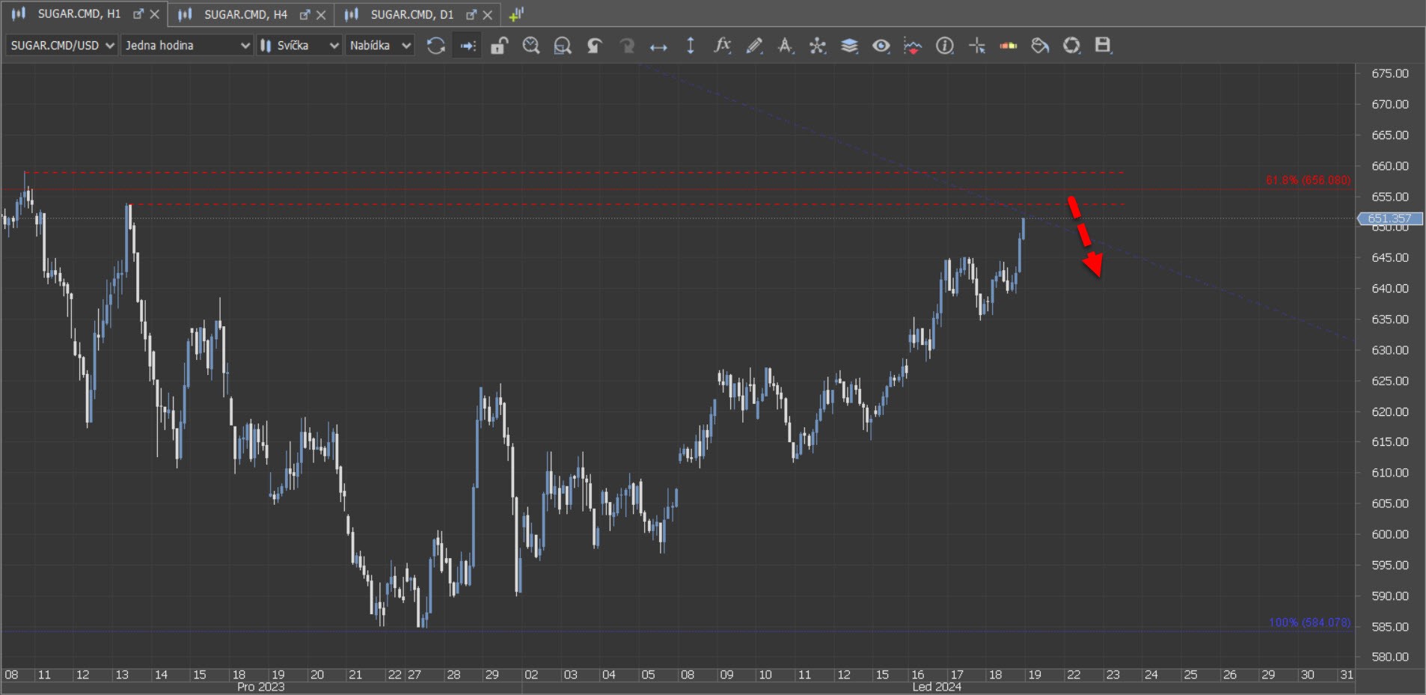The height and width of the screenshot is (695, 1426).
Task: Open the node pattern tools icon
Action: [x=818, y=46]
